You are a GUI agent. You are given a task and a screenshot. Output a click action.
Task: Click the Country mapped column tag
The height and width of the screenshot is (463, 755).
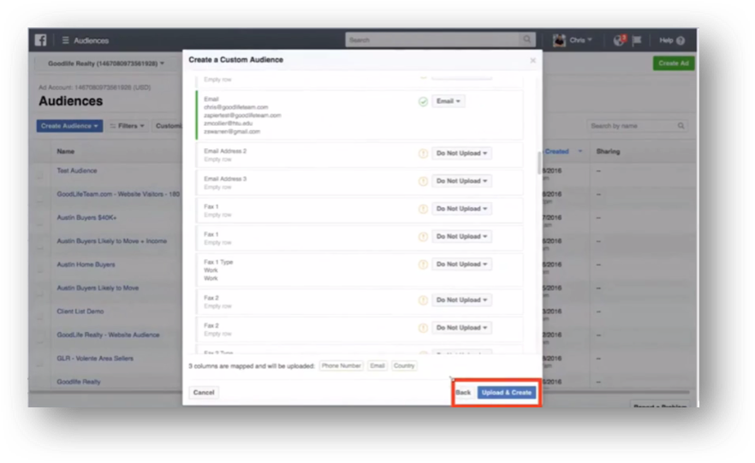coord(403,365)
